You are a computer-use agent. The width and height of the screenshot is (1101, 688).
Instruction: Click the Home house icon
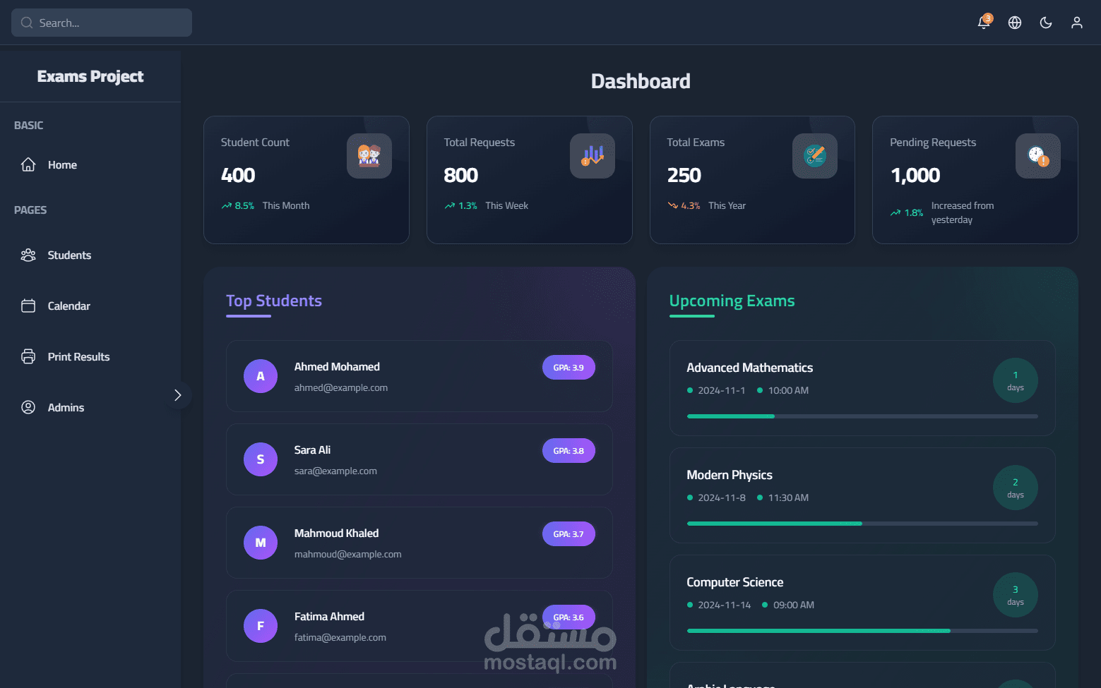pos(28,164)
